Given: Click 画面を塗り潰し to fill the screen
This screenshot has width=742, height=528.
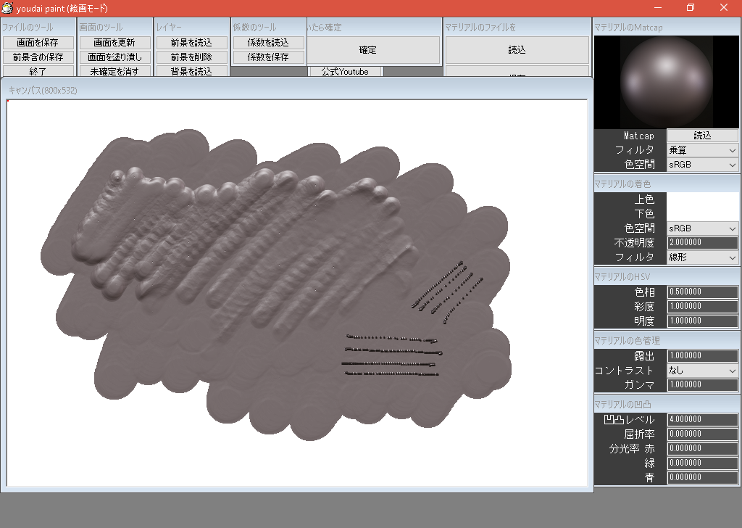Looking at the screenshot, I should pyautogui.click(x=114, y=57).
